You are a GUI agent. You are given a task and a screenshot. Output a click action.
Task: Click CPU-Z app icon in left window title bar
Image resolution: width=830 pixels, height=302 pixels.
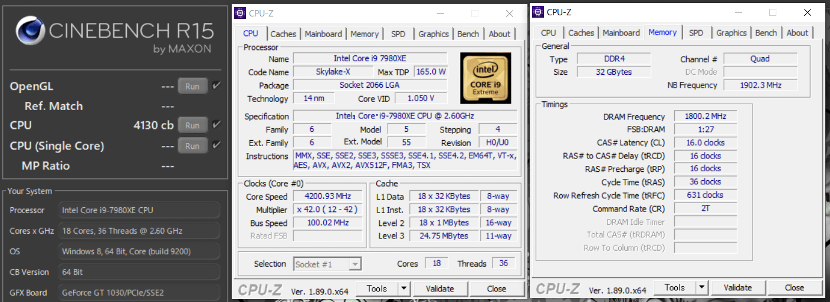[x=240, y=13]
